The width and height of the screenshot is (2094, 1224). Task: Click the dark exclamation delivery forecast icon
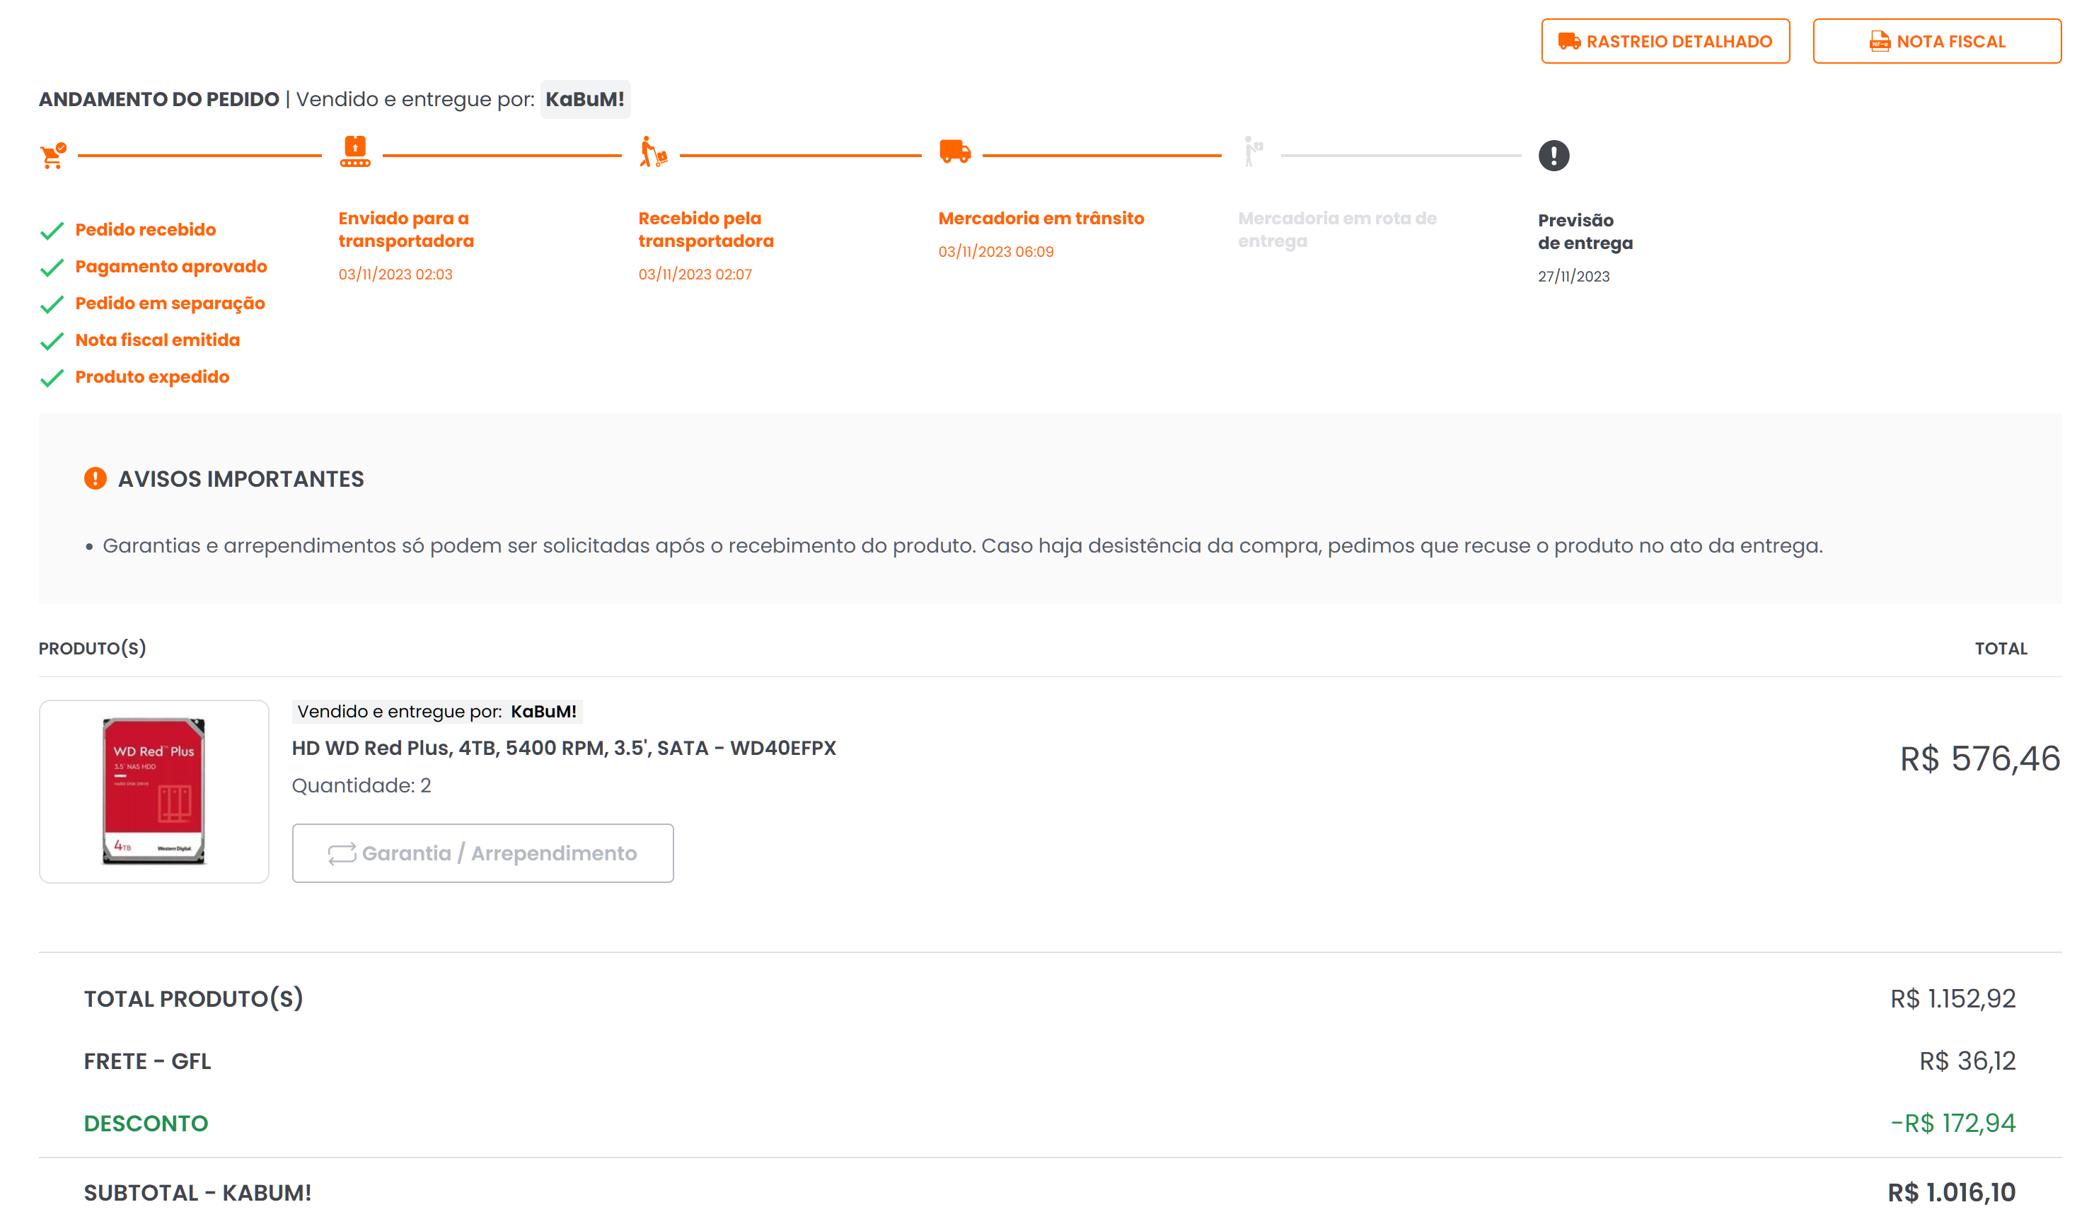point(1554,156)
